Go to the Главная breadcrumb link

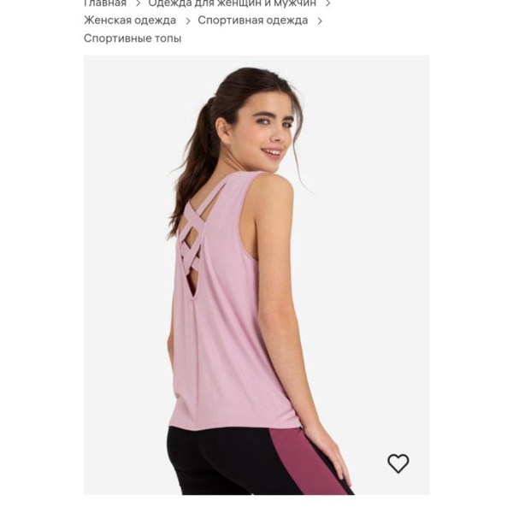point(105,3)
